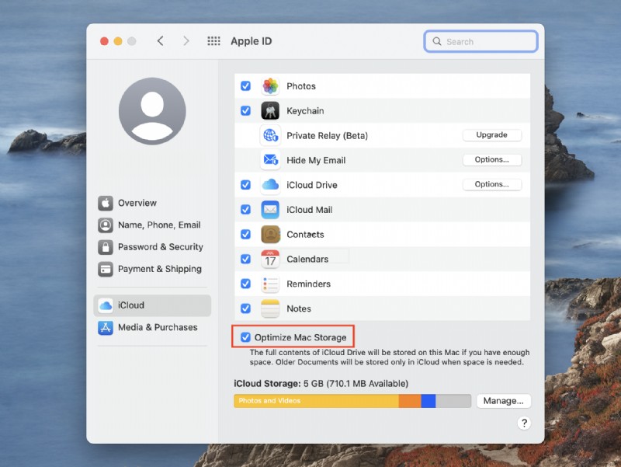Open the Show All preferences grid icon
Image resolution: width=621 pixels, height=467 pixels.
coord(213,40)
